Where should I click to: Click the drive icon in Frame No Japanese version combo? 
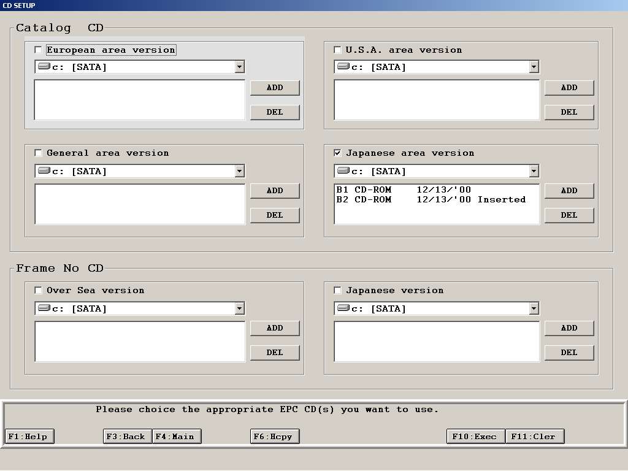343,308
